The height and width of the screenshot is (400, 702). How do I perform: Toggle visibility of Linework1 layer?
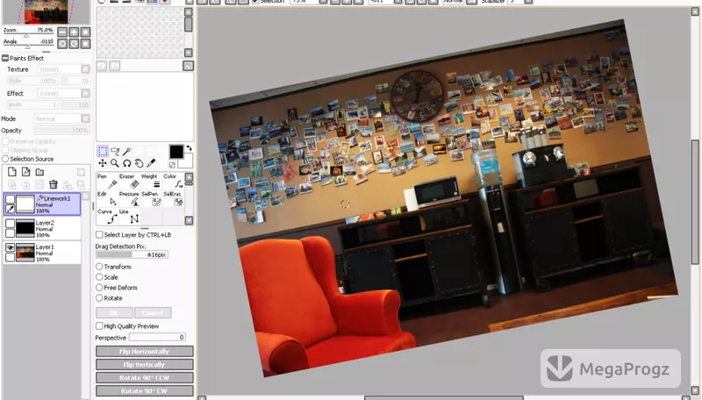(x=10, y=198)
